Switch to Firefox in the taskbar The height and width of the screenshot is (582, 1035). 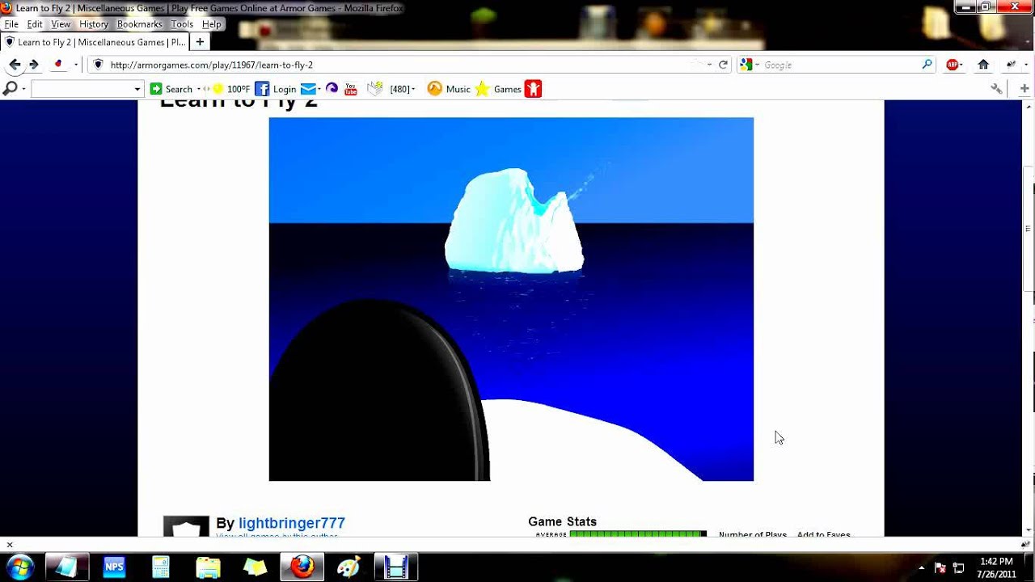point(302,567)
